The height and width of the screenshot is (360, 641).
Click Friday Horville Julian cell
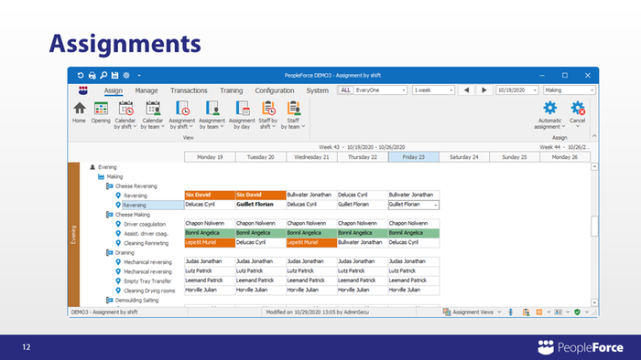[x=413, y=290]
